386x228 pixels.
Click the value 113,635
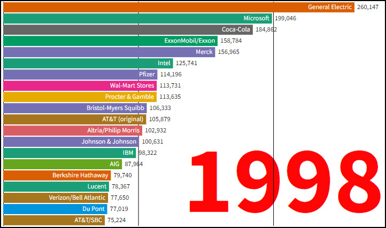click(x=170, y=97)
